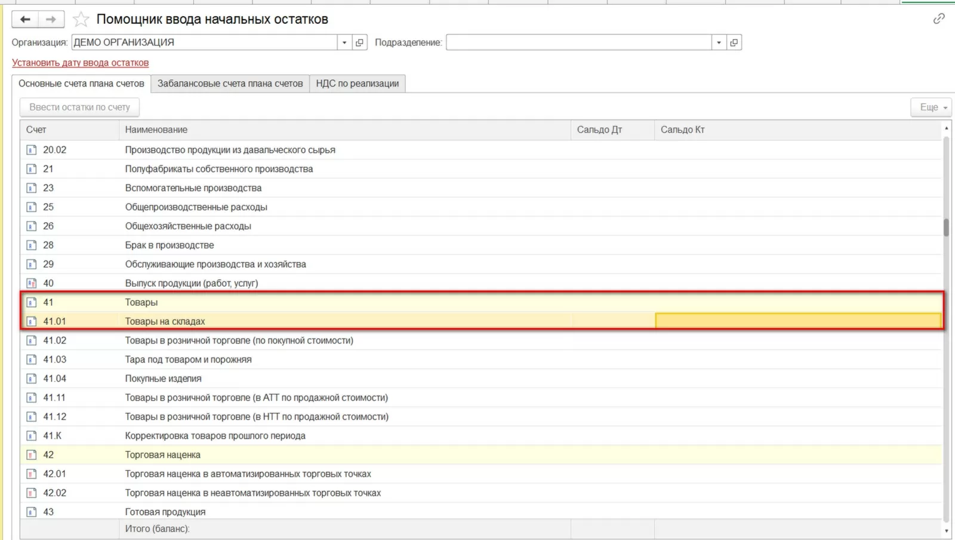Open the organization record with the open icon
Image resolution: width=955 pixels, height=540 pixels.
359,42
